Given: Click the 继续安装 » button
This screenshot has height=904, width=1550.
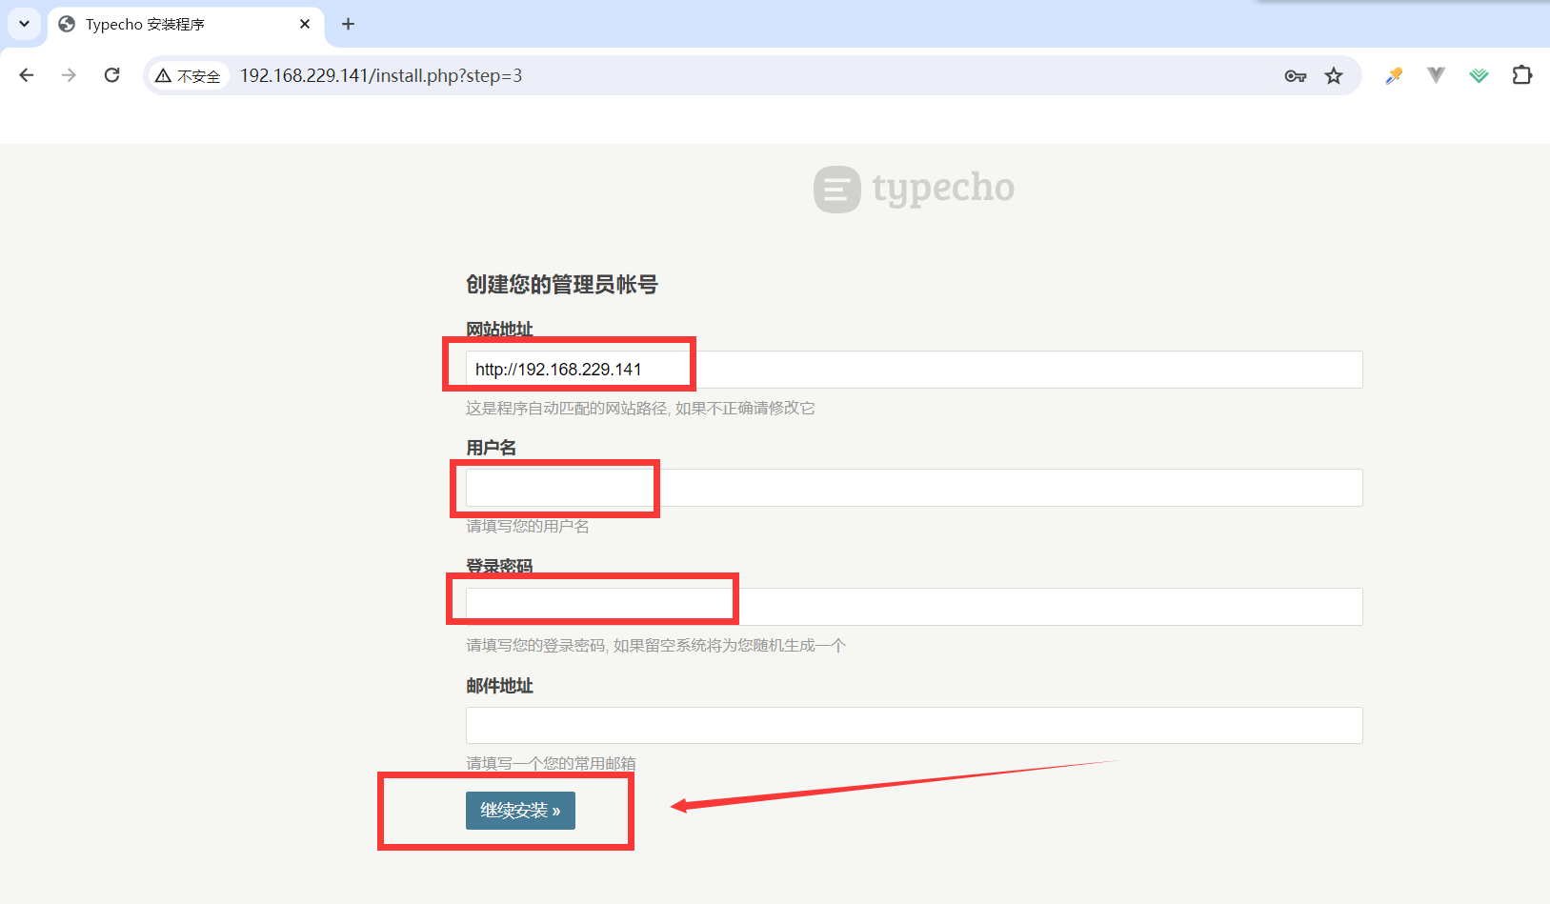Looking at the screenshot, I should tap(520, 811).
